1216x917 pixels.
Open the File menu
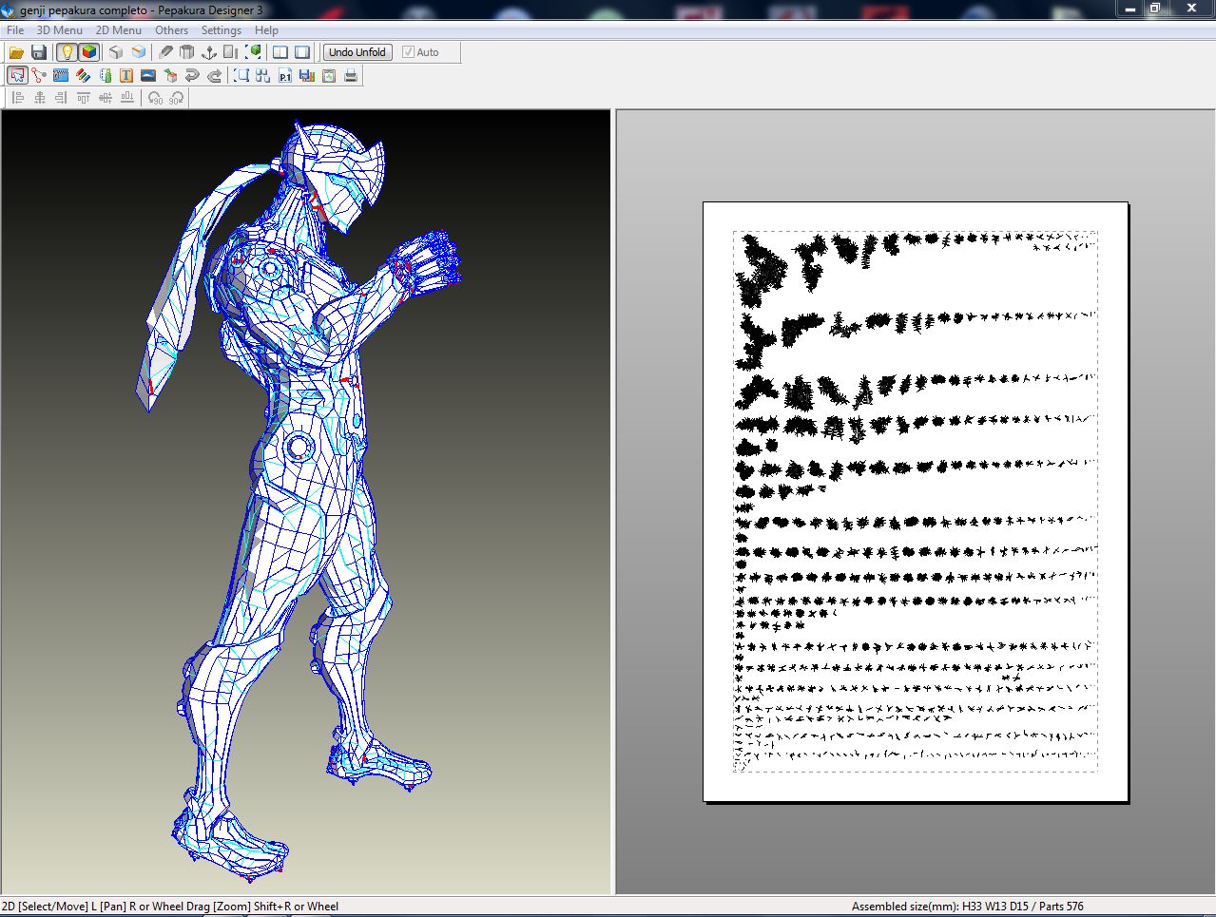(15, 29)
